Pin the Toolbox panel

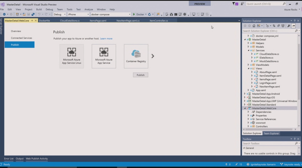click(295, 139)
